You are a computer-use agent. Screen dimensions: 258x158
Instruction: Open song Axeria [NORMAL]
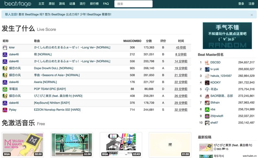45,82
